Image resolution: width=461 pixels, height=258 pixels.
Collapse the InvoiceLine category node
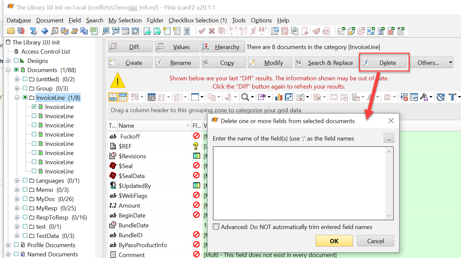tap(17, 97)
